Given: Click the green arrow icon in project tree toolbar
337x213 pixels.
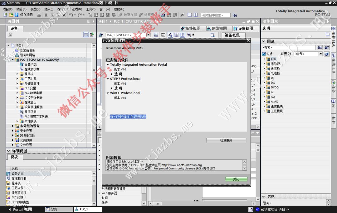Looking at the screenshot, I should tap(92, 35).
